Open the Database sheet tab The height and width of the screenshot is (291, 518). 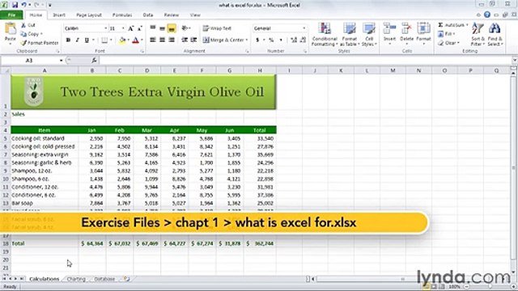click(104, 279)
